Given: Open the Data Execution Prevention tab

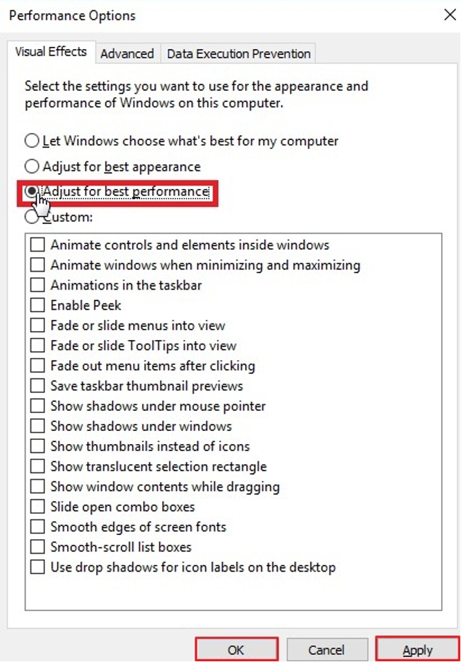Looking at the screenshot, I should (239, 54).
